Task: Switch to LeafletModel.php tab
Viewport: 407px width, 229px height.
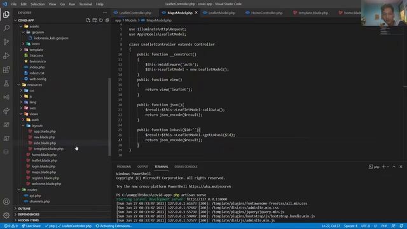Action: pos(221,13)
